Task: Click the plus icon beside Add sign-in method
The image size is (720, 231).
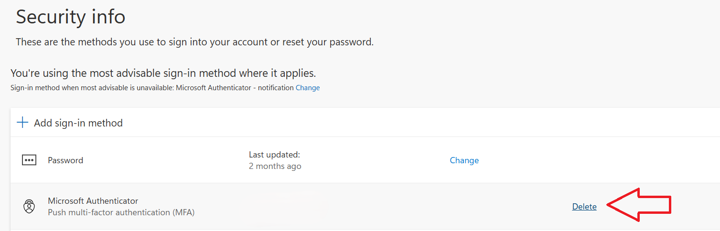Action: click(x=22, y=123)
